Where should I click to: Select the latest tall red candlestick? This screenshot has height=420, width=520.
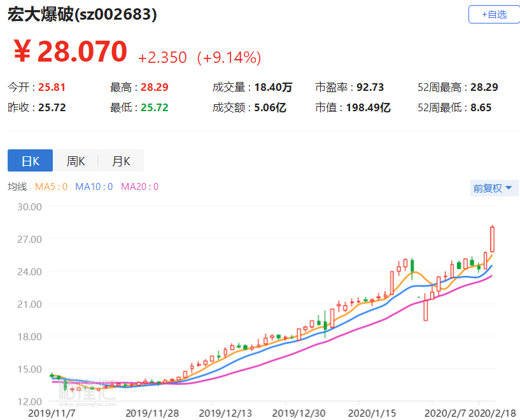493,240
